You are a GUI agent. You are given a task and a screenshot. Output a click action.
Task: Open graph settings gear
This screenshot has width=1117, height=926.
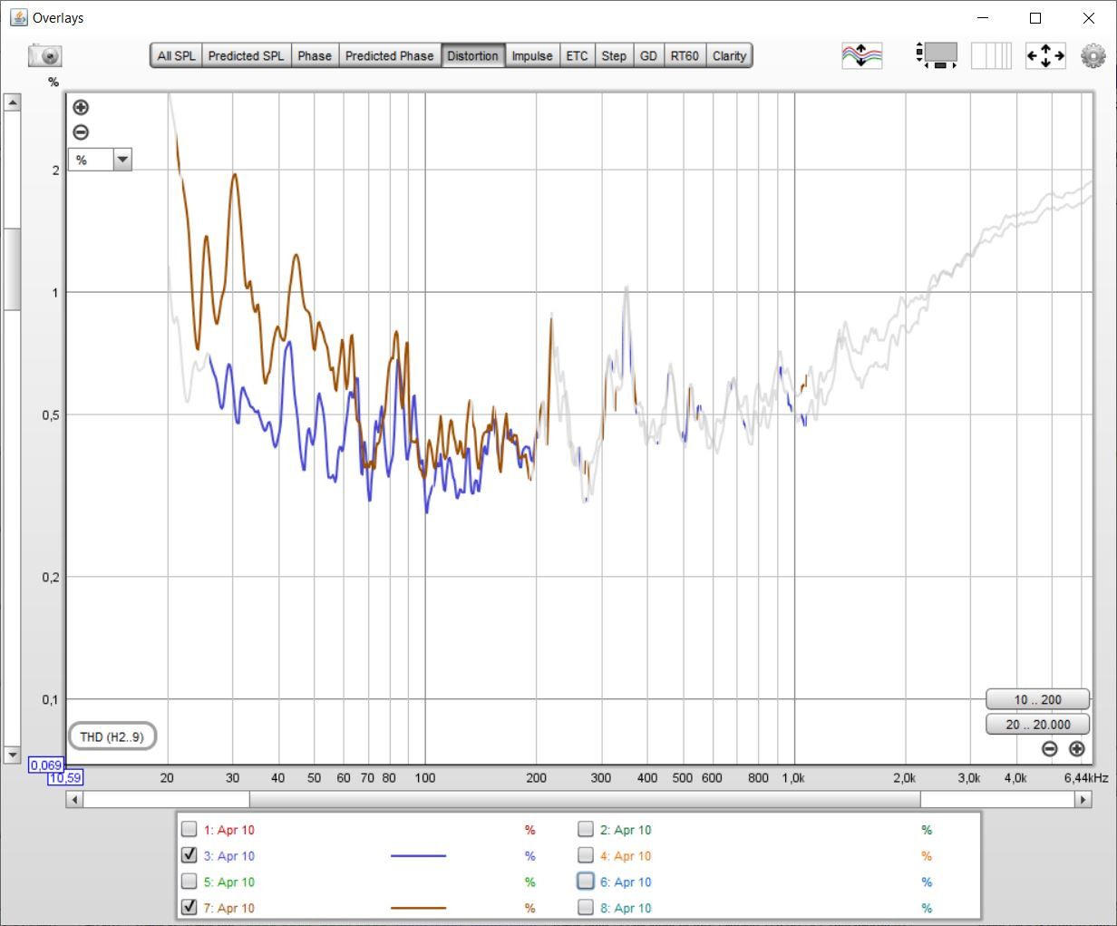tap(1093, 55)
